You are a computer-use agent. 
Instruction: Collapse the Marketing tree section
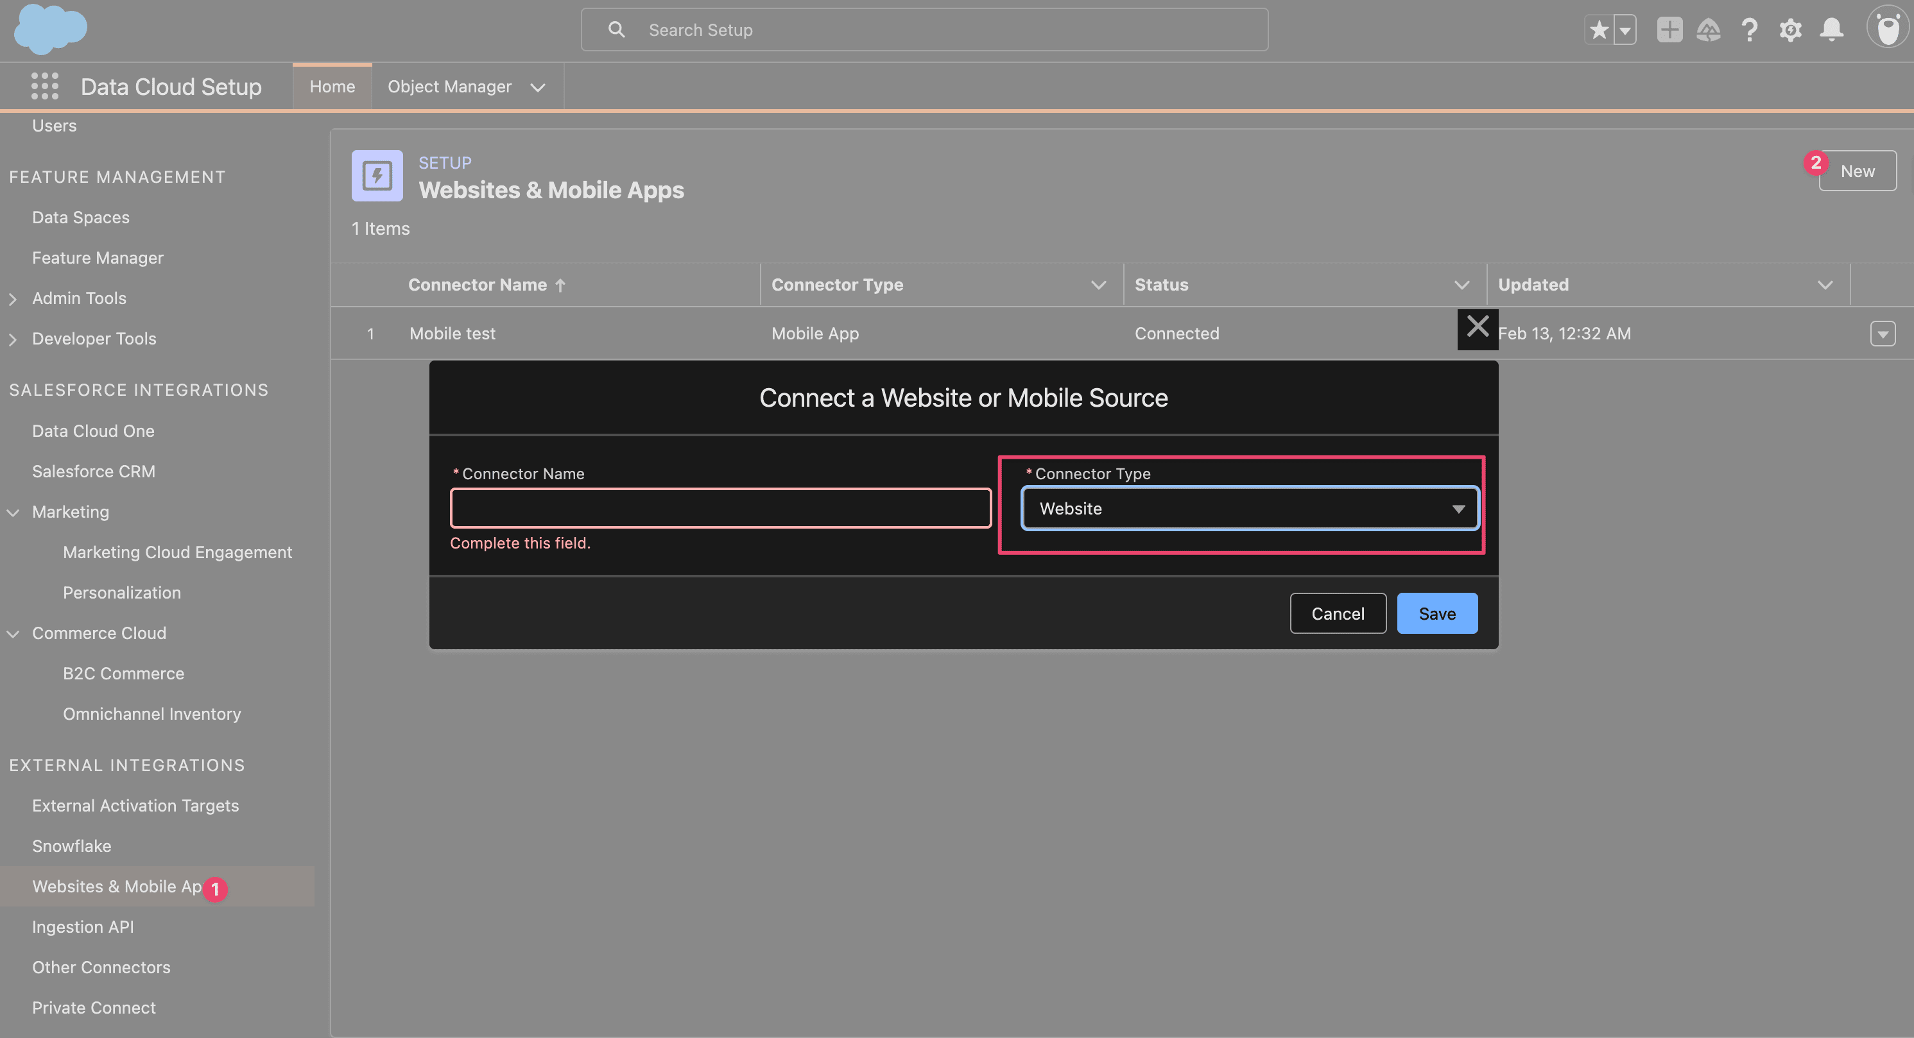13,513
